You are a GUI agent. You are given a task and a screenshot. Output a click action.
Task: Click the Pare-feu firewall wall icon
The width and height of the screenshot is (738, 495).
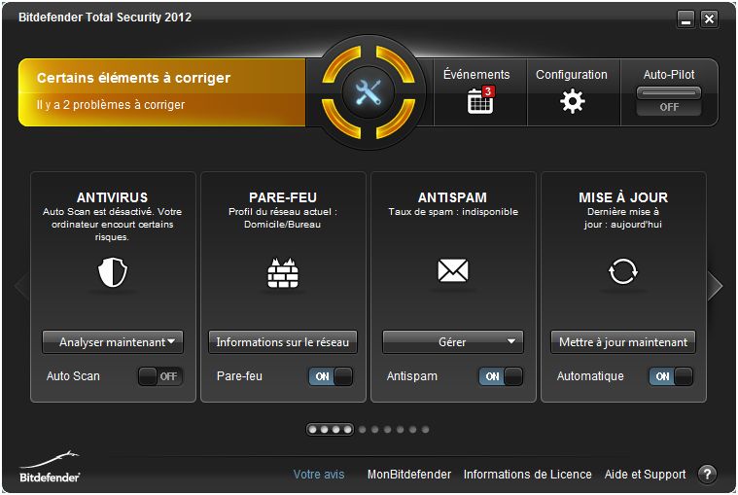[283, 273]
